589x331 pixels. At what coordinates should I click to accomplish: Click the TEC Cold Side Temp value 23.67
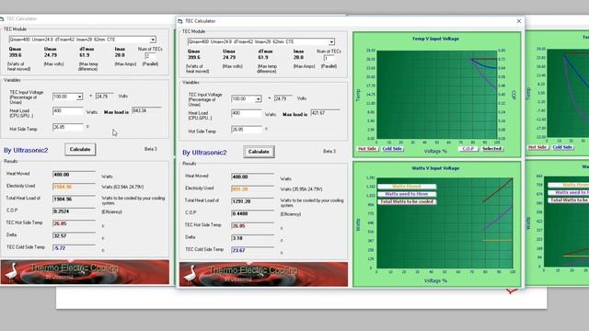tap(252, 250)
